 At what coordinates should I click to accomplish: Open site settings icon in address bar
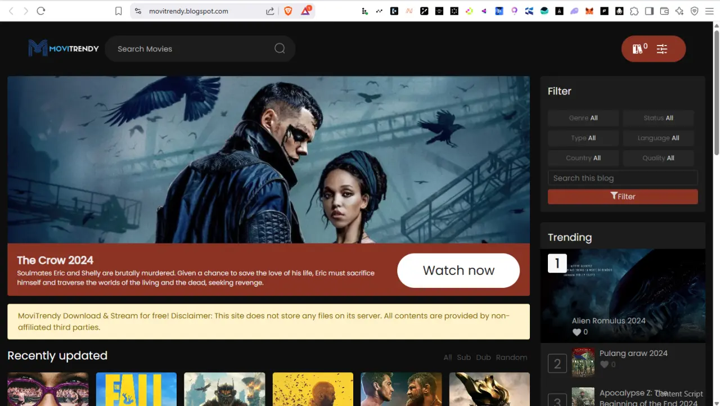click(x=138, y=11)
